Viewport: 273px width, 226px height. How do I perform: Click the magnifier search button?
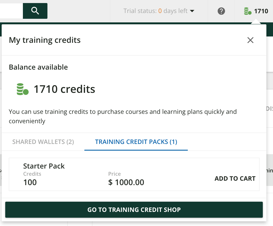click(x=35, y=11)
